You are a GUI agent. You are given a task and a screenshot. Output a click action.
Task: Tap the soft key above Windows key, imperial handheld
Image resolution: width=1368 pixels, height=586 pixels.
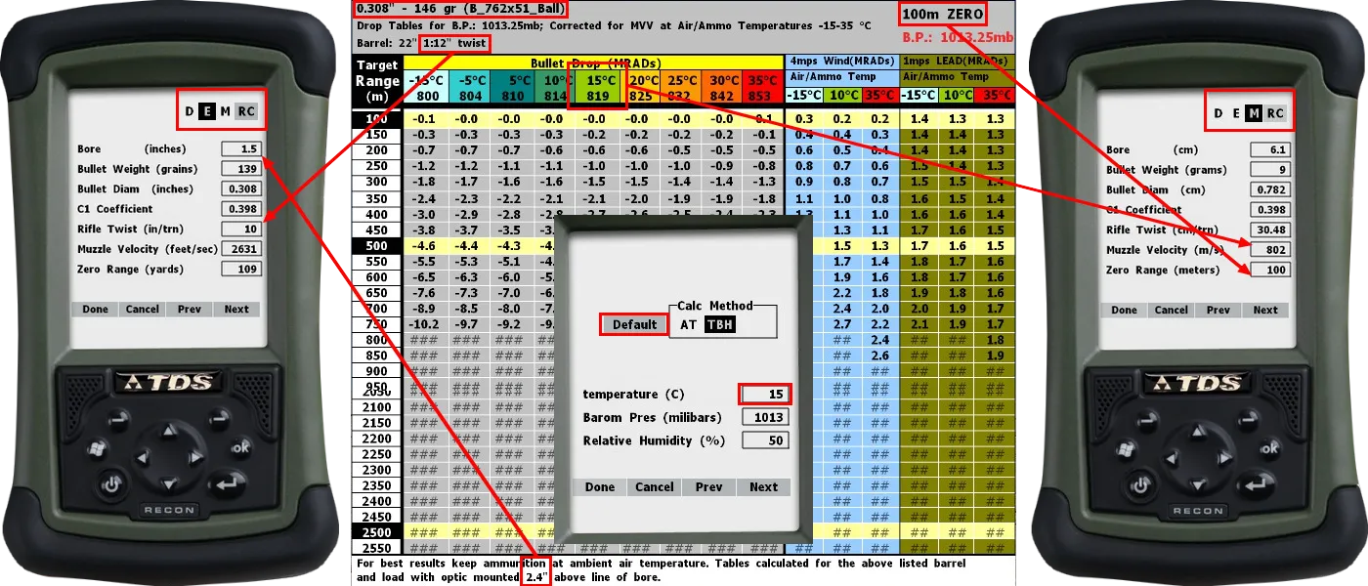tap(120, 420)
